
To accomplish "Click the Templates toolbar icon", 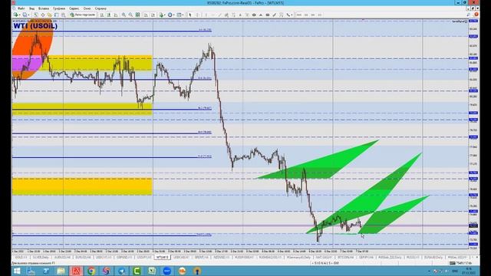I will pyautogui.click(x=179, y=15).
